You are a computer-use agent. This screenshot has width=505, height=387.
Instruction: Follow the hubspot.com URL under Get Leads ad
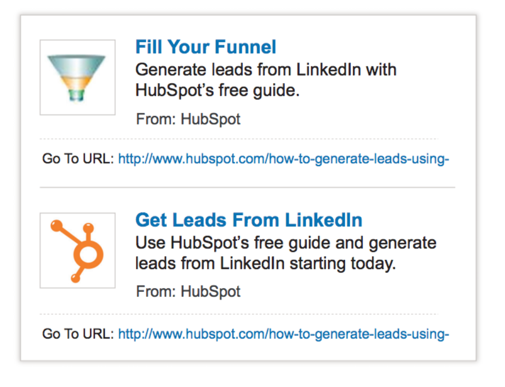point(284,334)
